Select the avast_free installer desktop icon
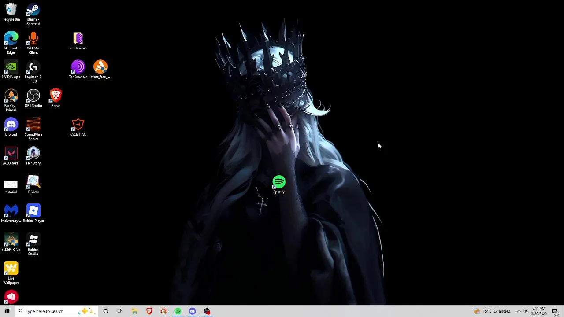This screenshot has height=317, width=564. coord(100,70)
